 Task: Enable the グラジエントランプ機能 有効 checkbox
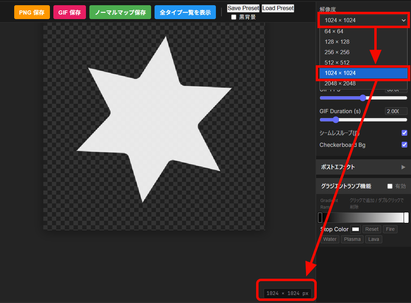point(390,186)
